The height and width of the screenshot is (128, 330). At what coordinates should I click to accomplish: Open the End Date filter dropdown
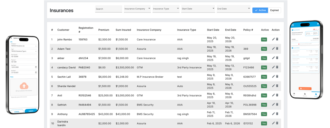pyautogui.click(x=234, y=9)
